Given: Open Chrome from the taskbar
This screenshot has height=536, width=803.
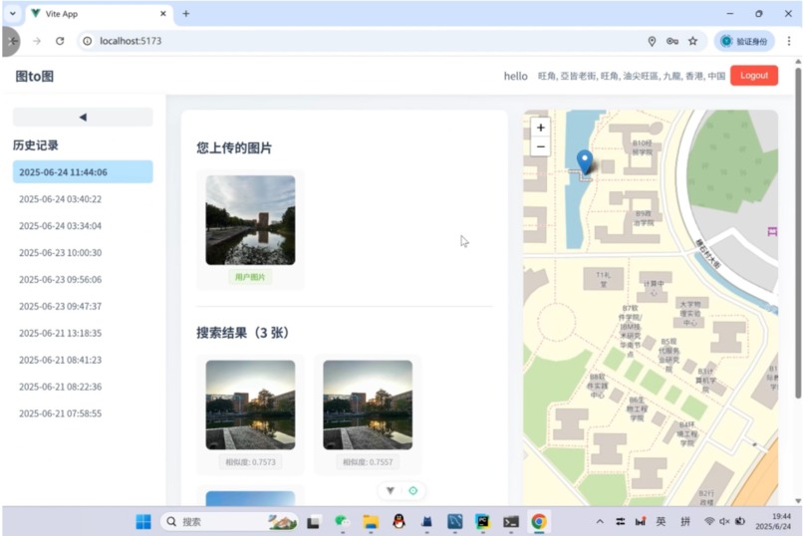Looking at the screenshot, I should point(539,522).
